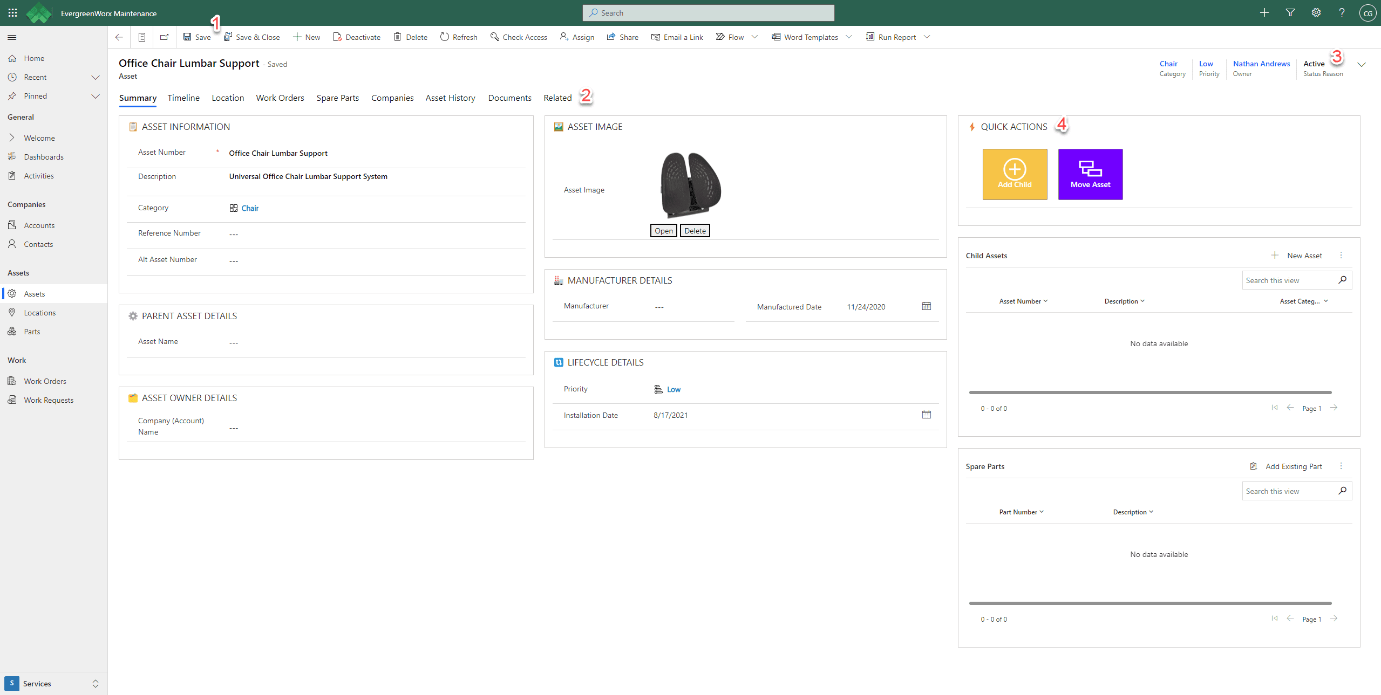Open the Services area switcher
1381x695 pixels.
53,683
